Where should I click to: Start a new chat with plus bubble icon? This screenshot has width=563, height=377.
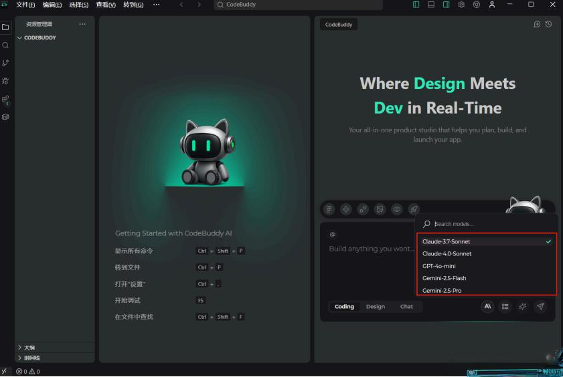pyautogui.click(x=536, y=24)
